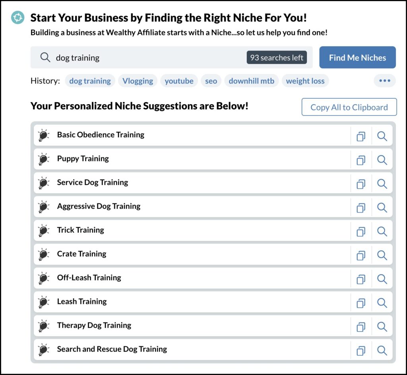407x375 pixels.
Task: Click the 'Trick Training' suggestion text
Action: 81,230
